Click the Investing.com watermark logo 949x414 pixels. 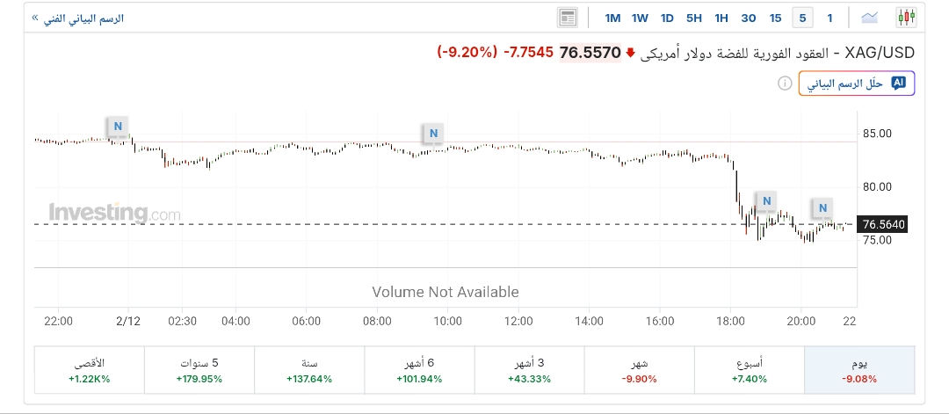tap(114, 213)
